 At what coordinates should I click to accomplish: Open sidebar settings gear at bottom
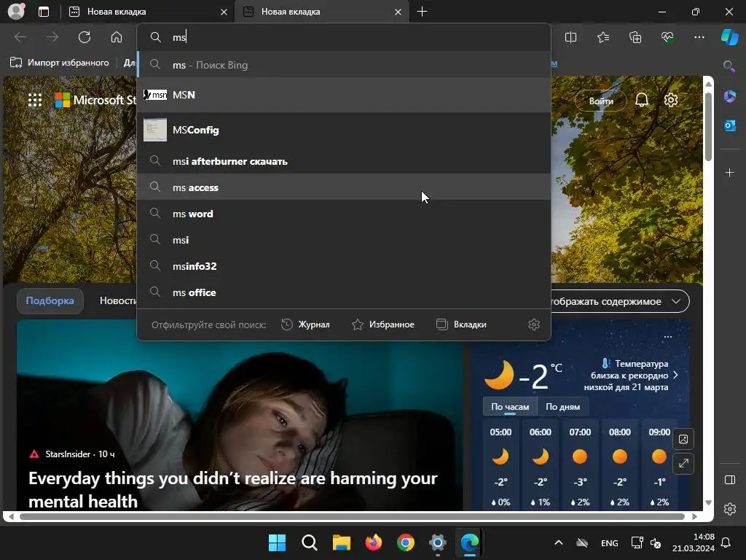tap(730, 509)
